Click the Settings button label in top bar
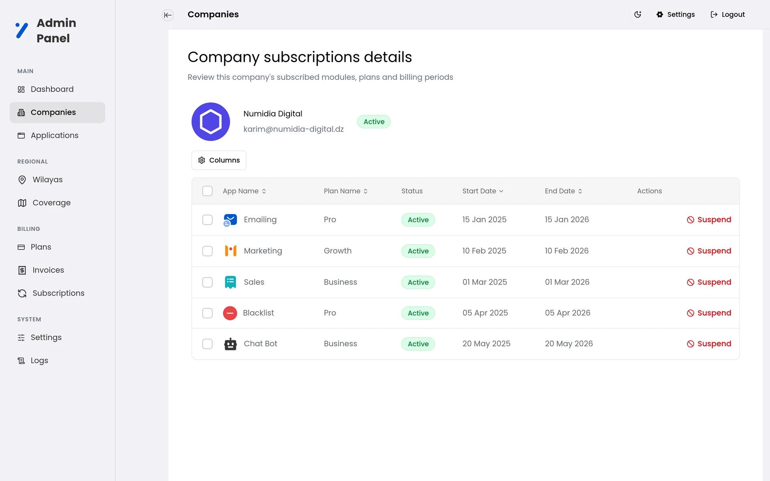Screen dimensions: 770x481 pos(681,14)
